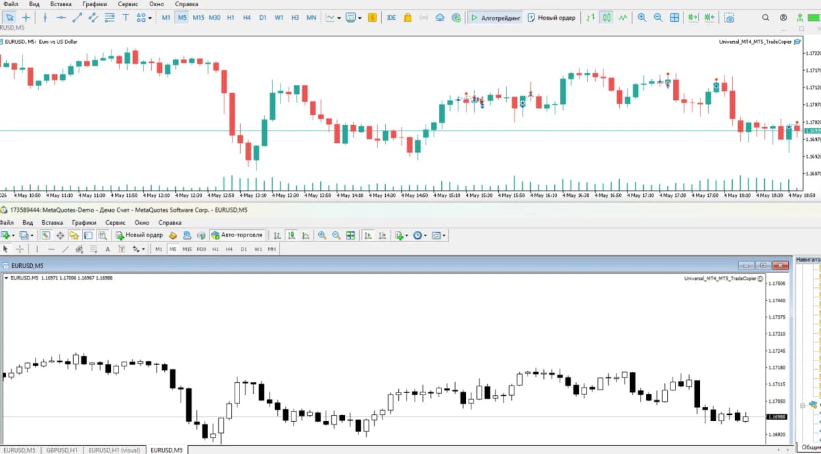
Task: Click the MT4 current price label 1.16988
Action: coord(777,416)
